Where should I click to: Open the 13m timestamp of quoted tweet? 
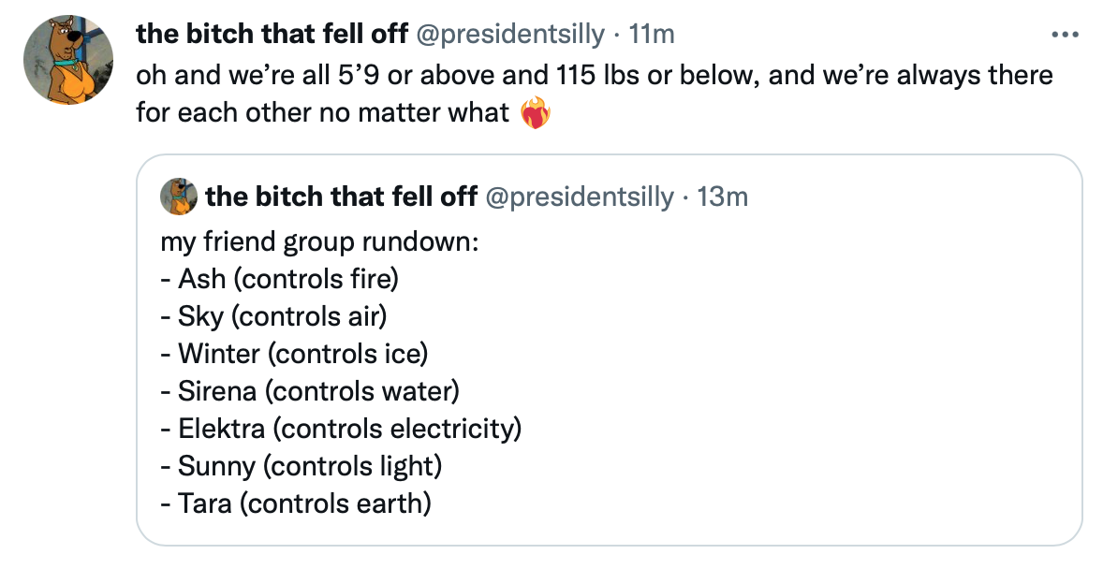point(722,197)
